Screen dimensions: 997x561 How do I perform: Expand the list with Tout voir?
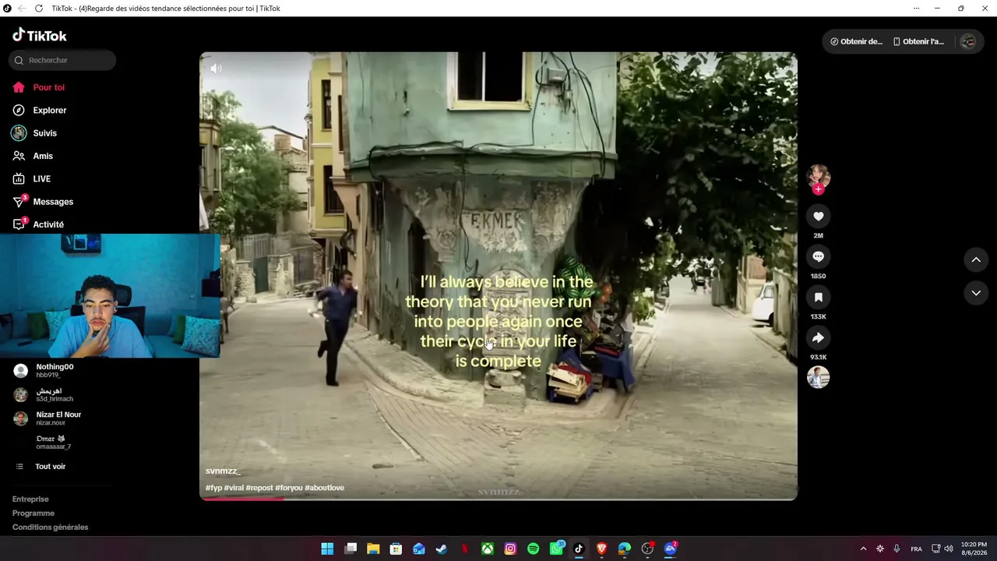point(41,467)
